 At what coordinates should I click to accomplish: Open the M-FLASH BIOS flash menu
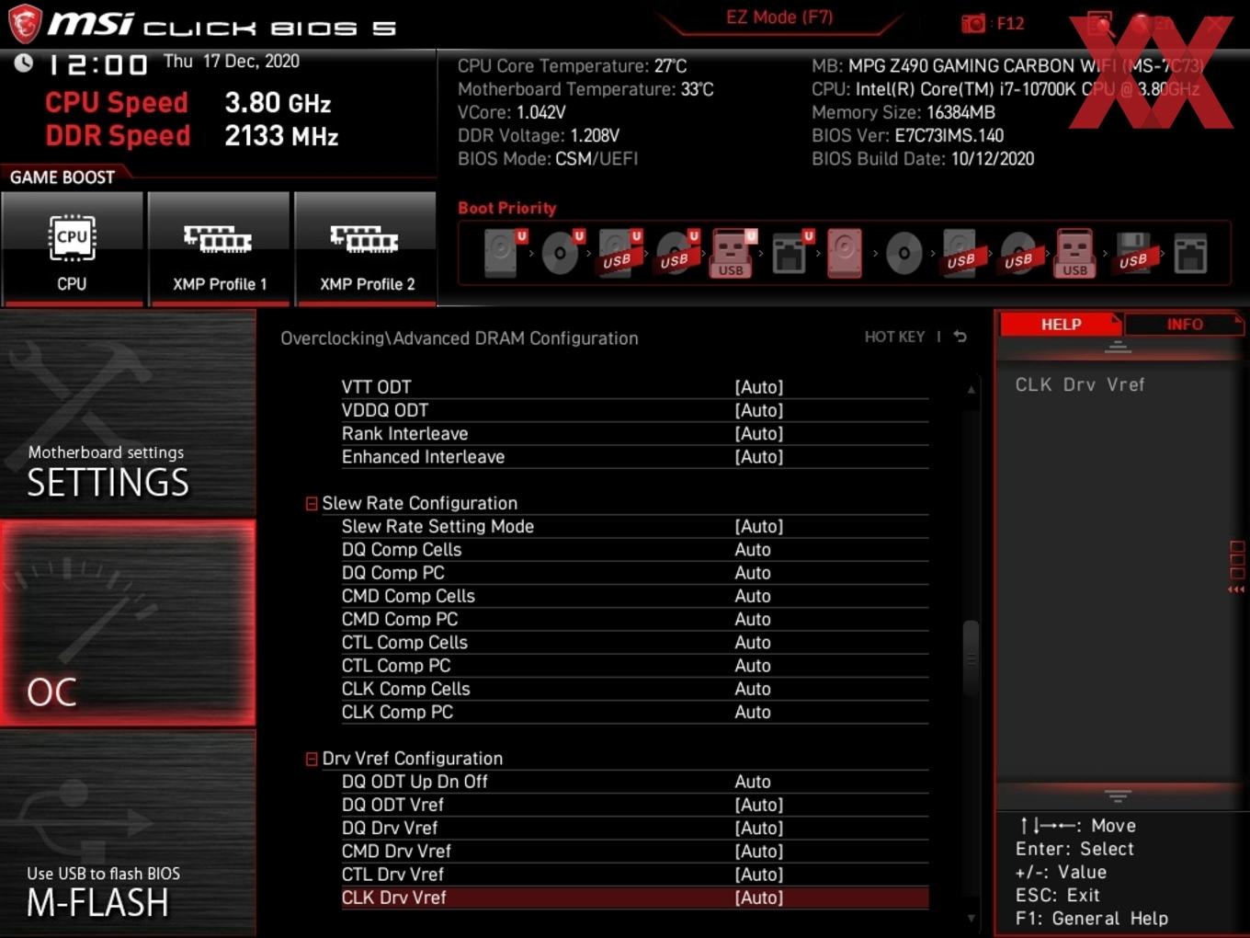click(x=128, y=834)
